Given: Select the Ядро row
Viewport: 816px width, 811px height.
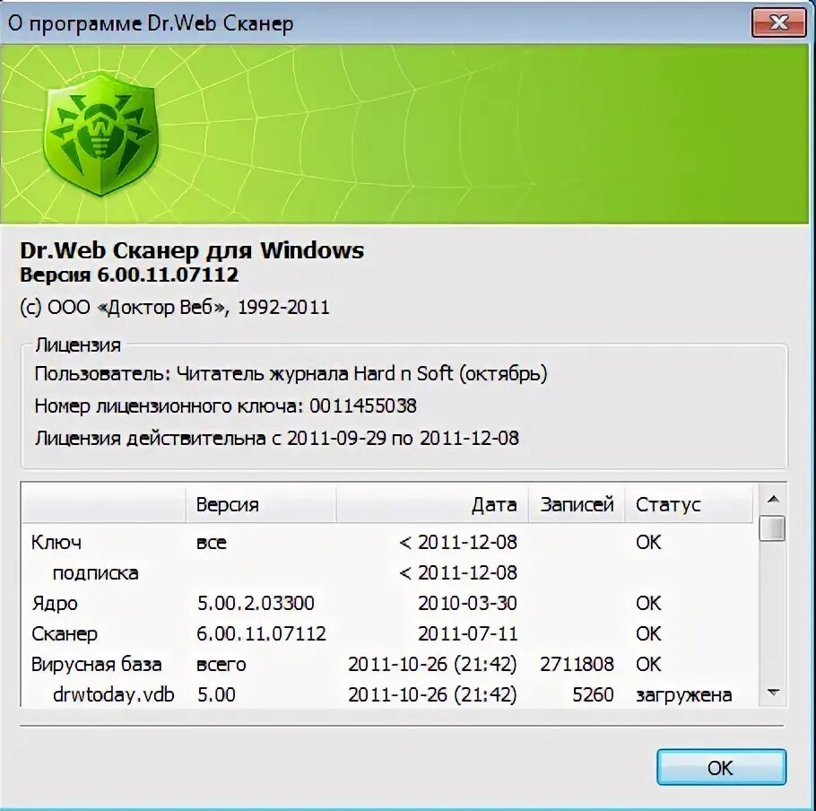Looking at the screenshot, I should [389, 603].
